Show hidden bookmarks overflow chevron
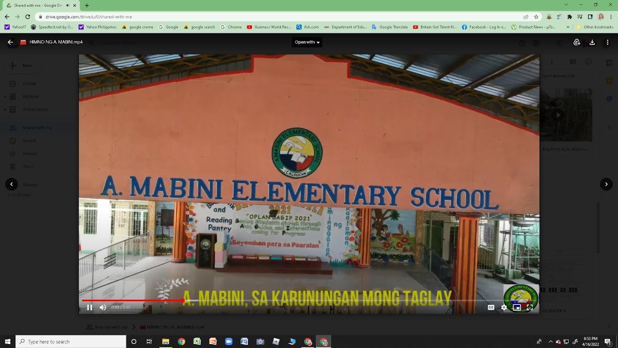The height and width of the screenshot is (348, 618). (x=568, y=27)
